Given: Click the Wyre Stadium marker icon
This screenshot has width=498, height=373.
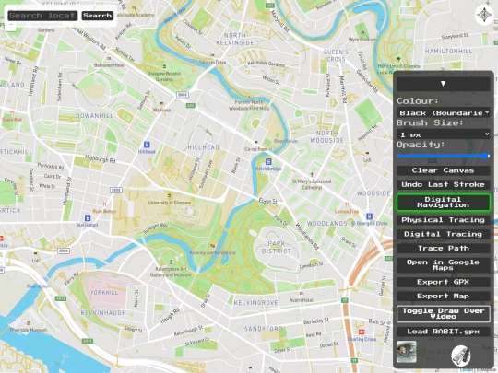Looking at the screenshot, I should click(362, 32).
